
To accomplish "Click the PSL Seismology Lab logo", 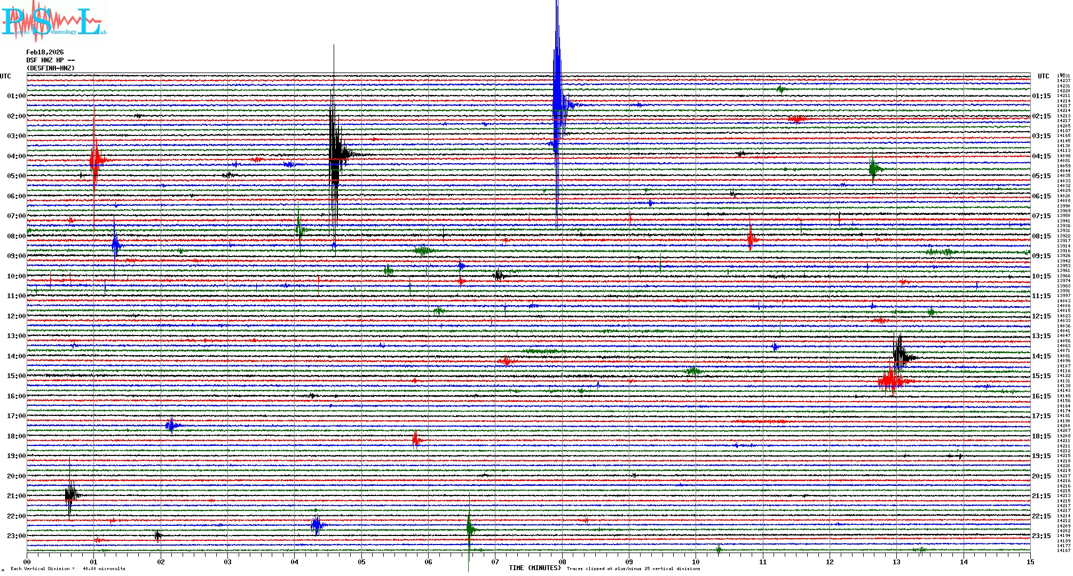I will [x=53, y=21].
